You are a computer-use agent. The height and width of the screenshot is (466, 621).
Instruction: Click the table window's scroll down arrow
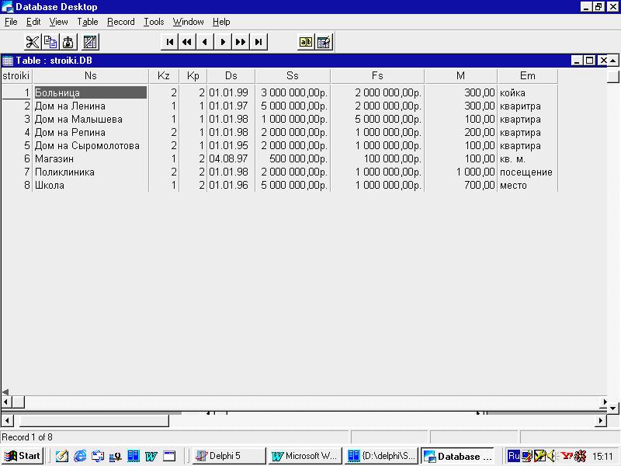612,408
